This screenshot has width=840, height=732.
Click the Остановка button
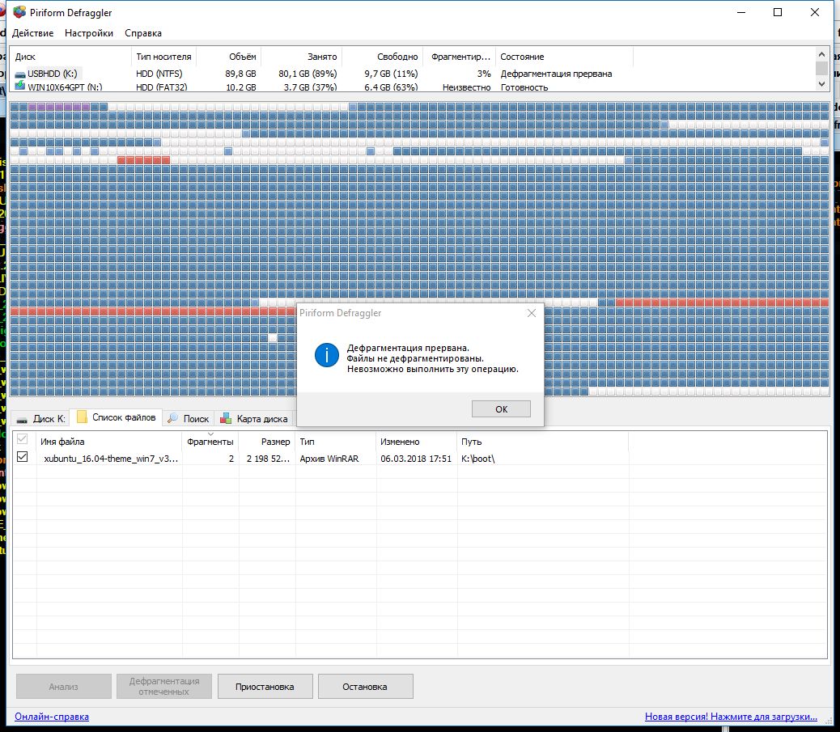coord(365,687)
